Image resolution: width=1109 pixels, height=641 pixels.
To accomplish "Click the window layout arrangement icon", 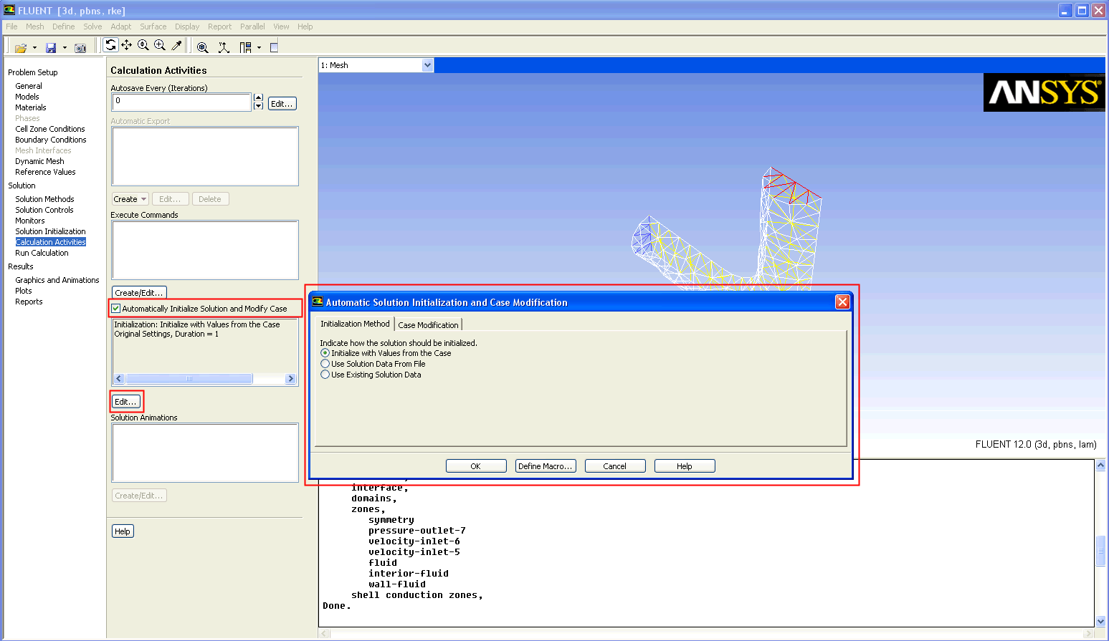I will tap(245, 47).
